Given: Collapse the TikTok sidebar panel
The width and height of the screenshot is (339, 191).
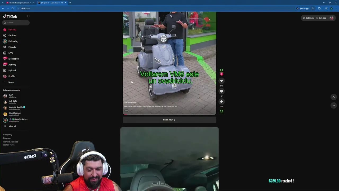Looking at the screenshot, I should 28,16.
